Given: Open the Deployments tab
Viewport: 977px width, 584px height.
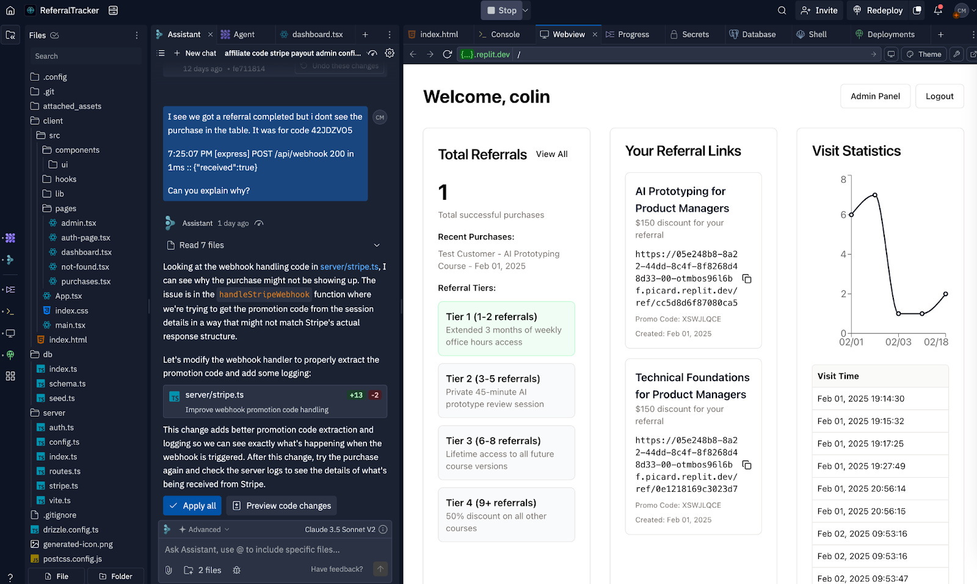Looking at the screenshot, I should pos(885,35).
